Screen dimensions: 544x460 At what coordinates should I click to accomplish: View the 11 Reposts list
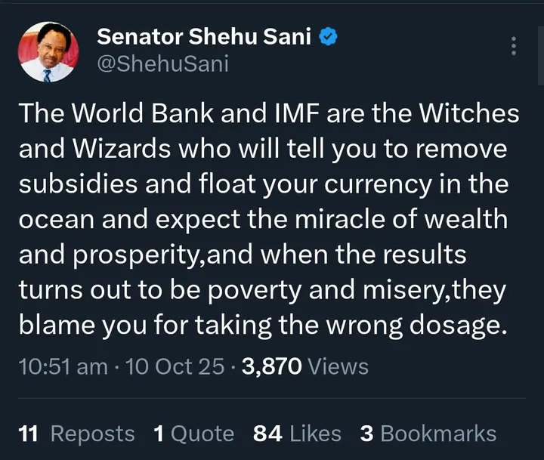[x=76, y=434]
